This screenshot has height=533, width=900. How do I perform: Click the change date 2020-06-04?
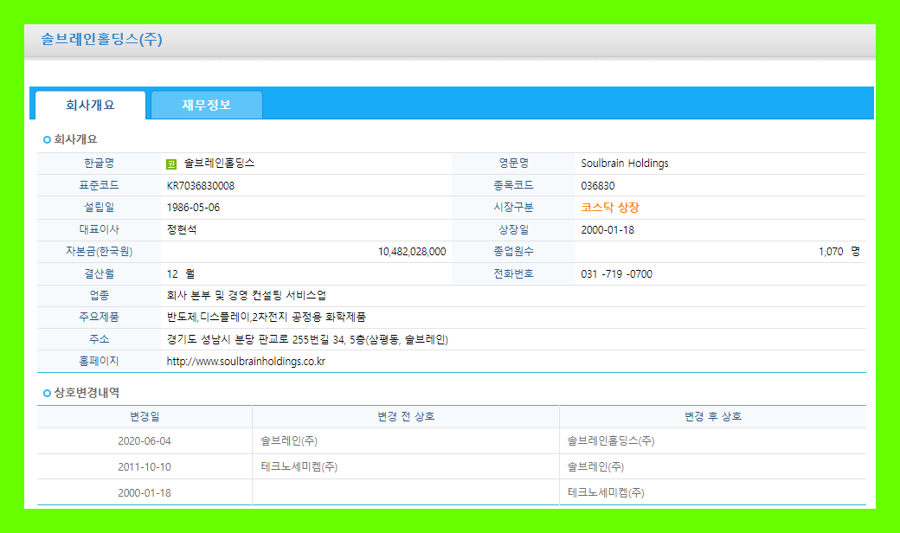[145, 441]
